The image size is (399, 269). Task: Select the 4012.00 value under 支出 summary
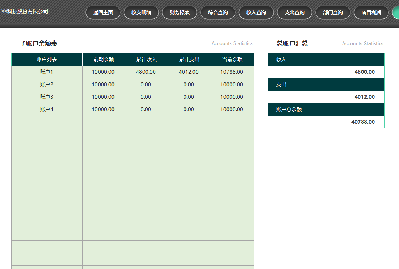pyautogui.click(x=364, y=97)
